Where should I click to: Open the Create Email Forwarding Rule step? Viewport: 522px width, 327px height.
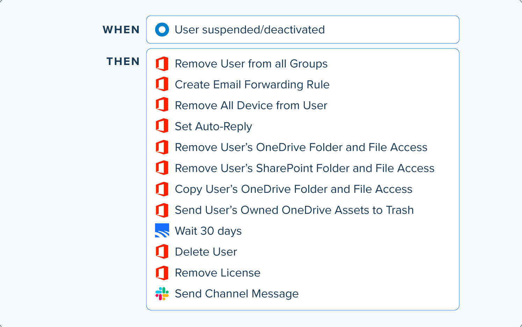(252, 85)
